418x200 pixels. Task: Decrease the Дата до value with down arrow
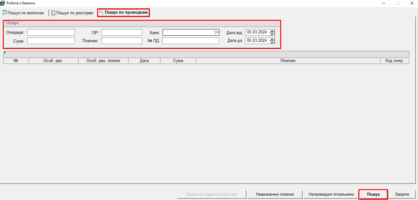[272, 42]
